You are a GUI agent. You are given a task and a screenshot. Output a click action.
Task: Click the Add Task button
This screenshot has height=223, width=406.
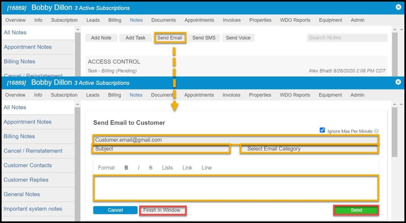pyautogui.click(x=135, y=38)
